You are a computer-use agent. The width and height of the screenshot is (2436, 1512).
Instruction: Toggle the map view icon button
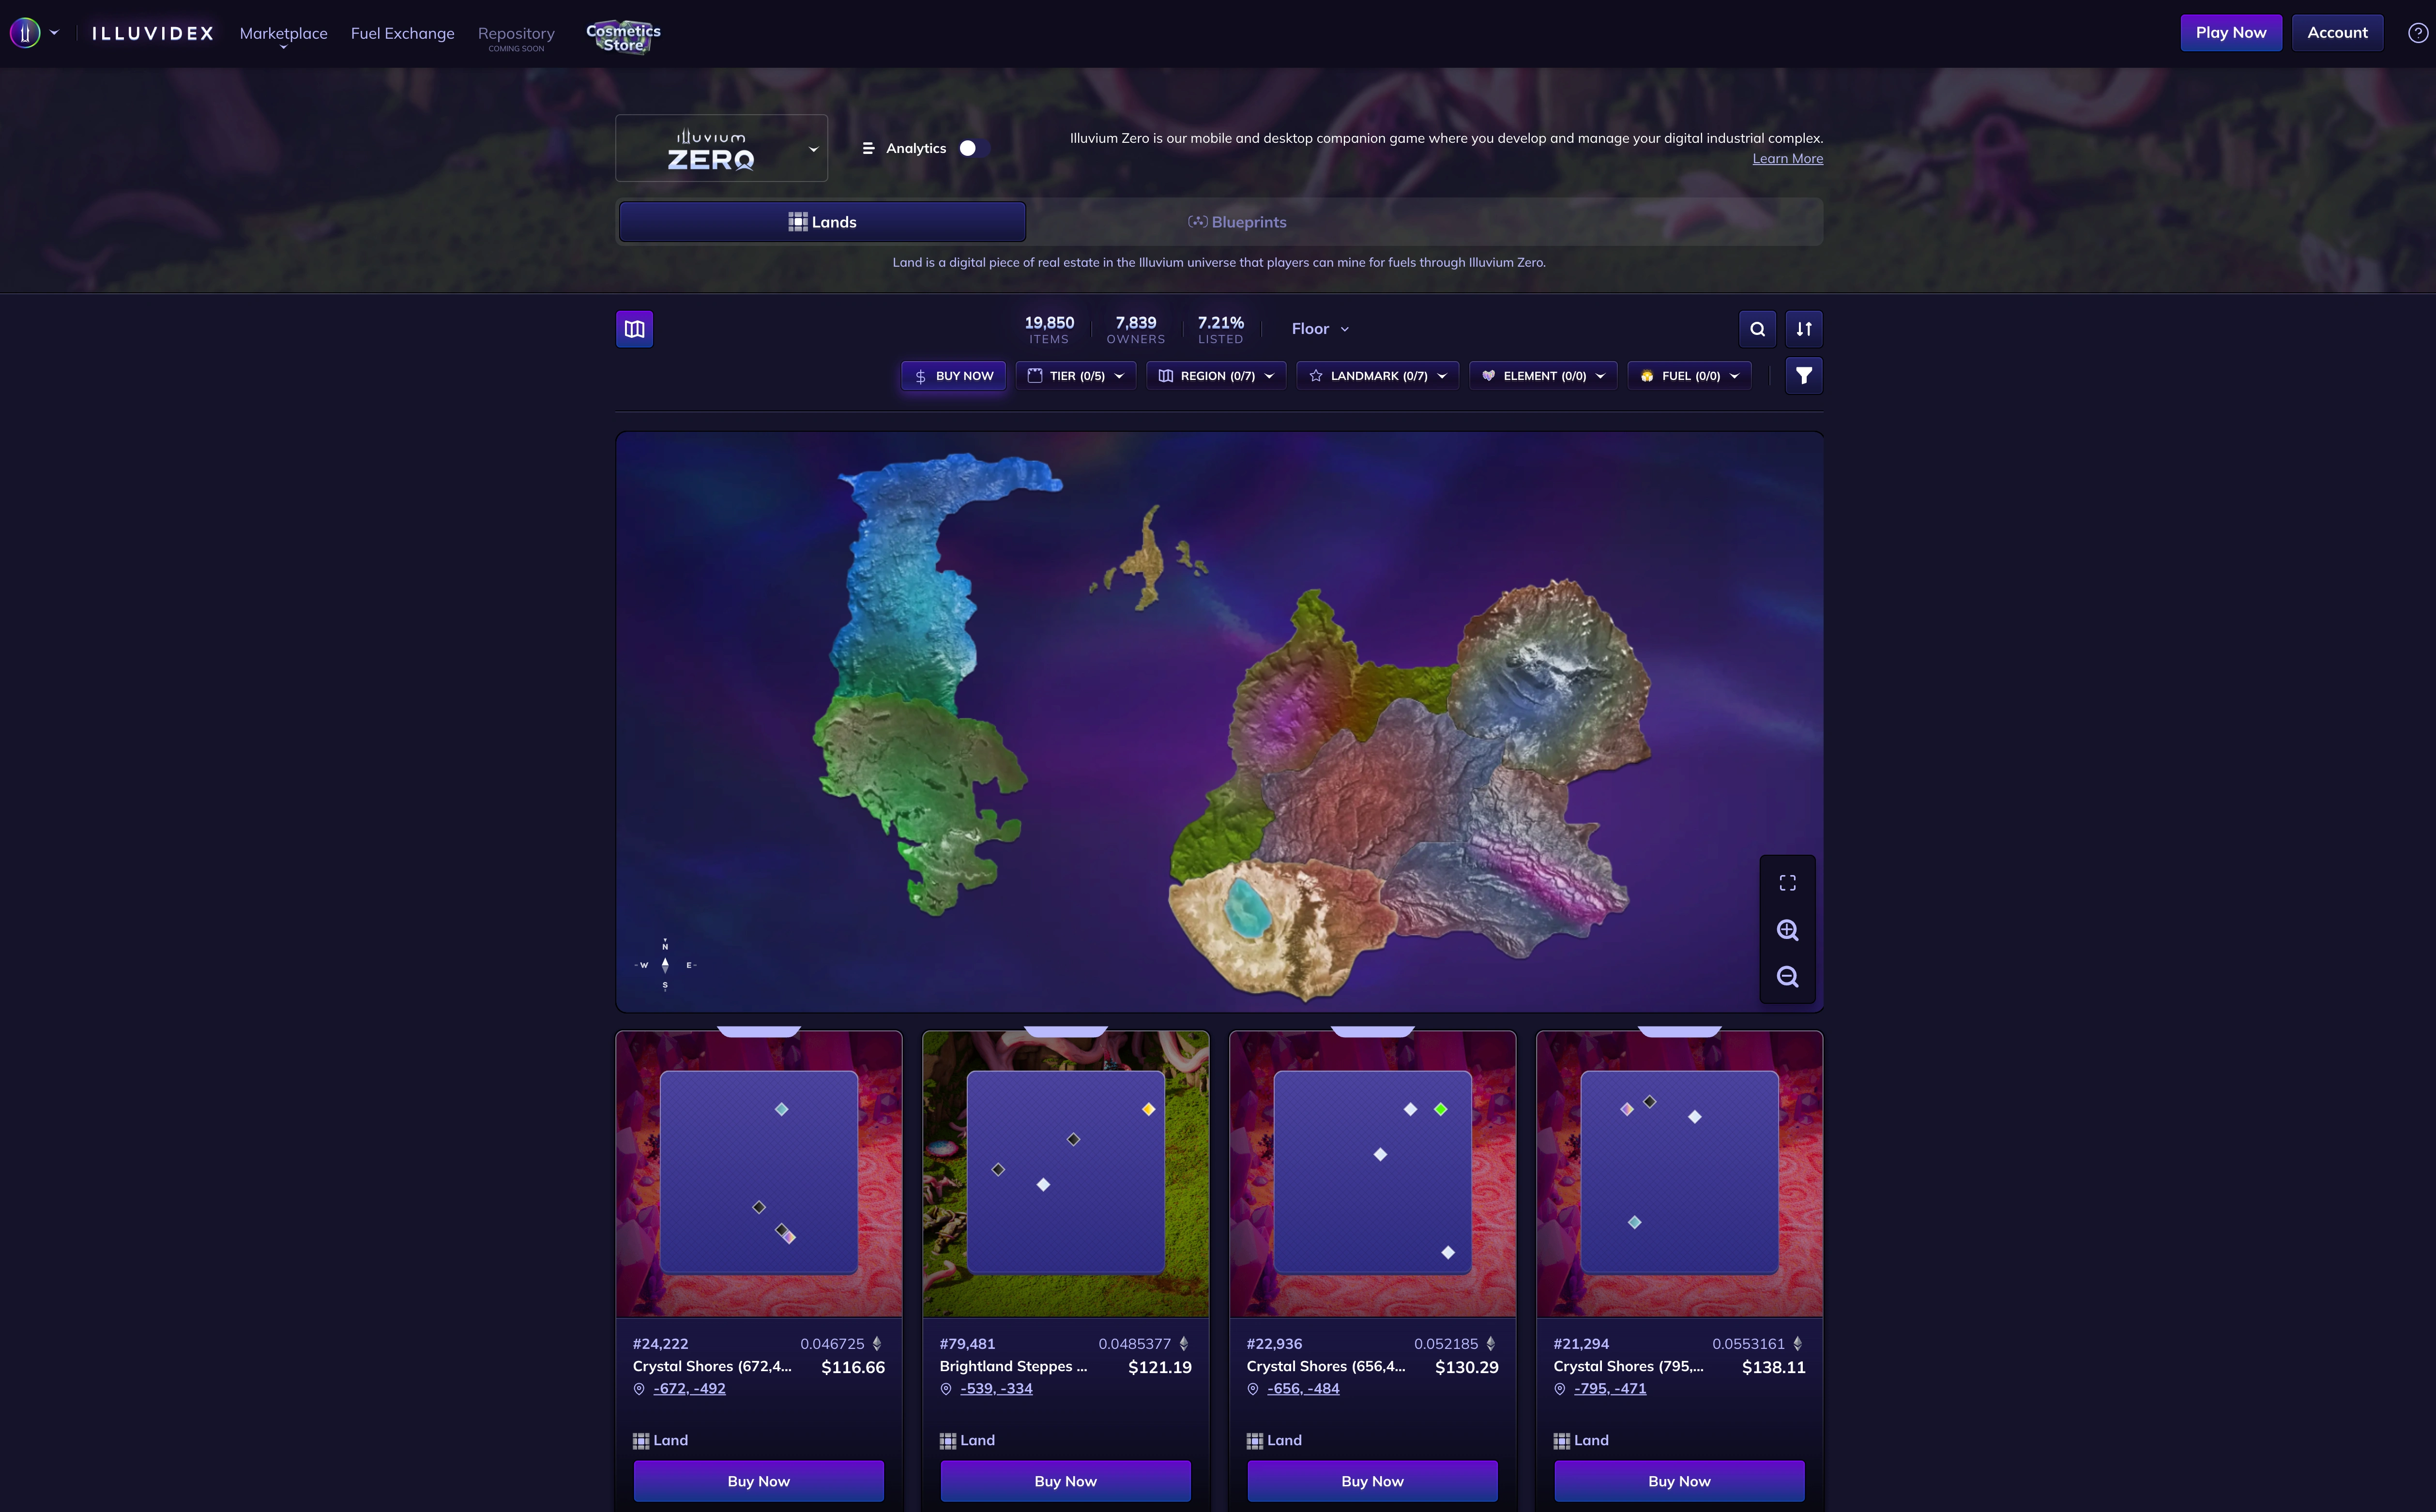click(634, 329)
